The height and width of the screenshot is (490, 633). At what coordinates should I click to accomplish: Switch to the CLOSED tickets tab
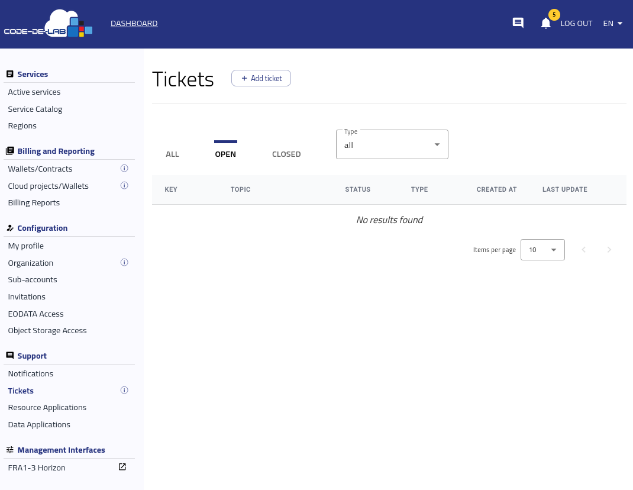(x=286, y=154)
